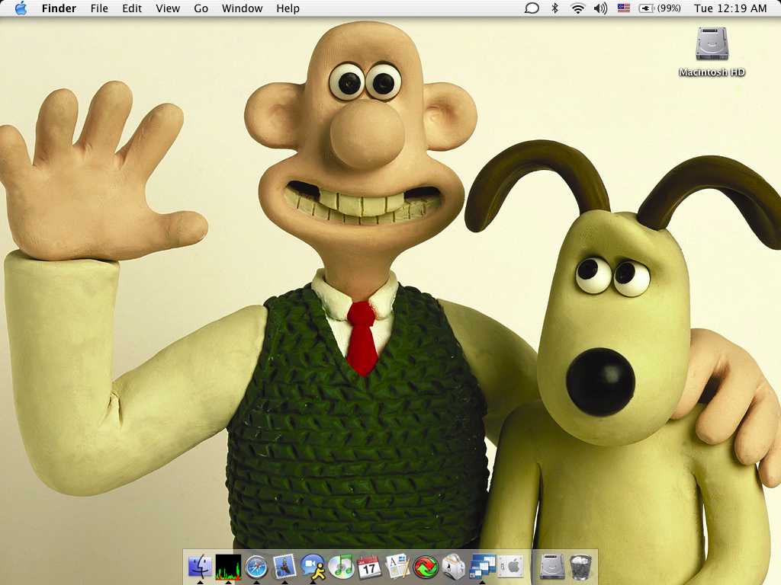781x585 pixels.
Task: Open the Activity Monitor CPU graph Dock icon
Action: (228, 567)
